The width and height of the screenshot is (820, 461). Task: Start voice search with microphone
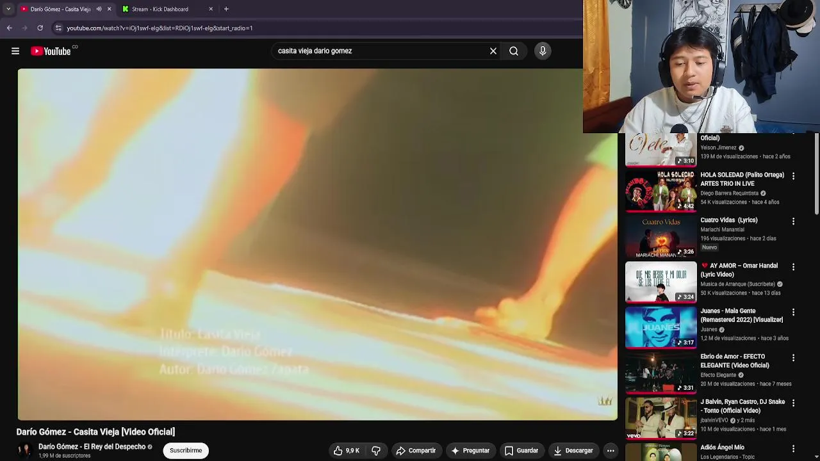[543, 51]
